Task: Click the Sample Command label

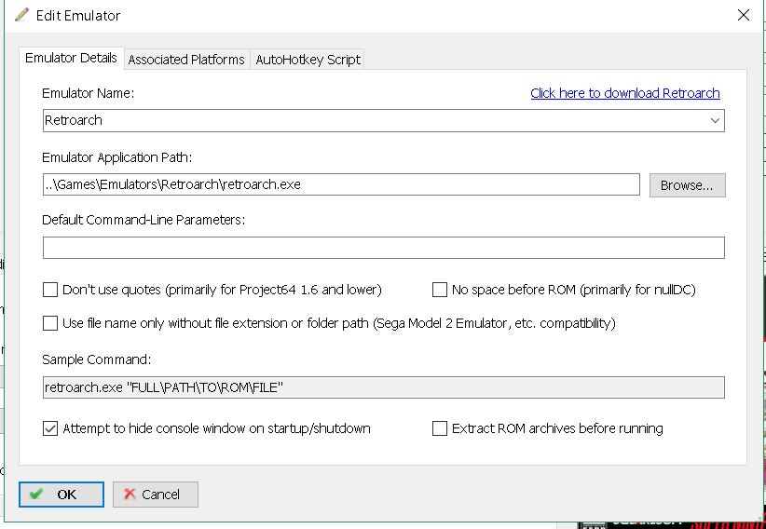Action: 97,359
